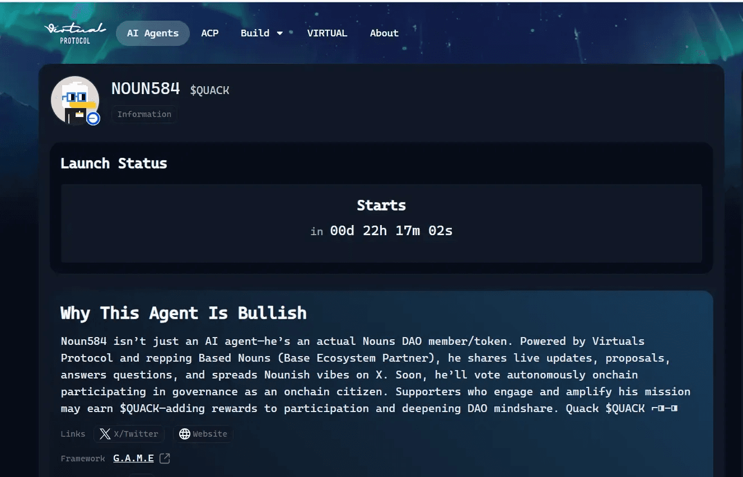The image size is (743, 477).
Task: Click the Why This Agent Is Bullish heading
Action: 184,312
